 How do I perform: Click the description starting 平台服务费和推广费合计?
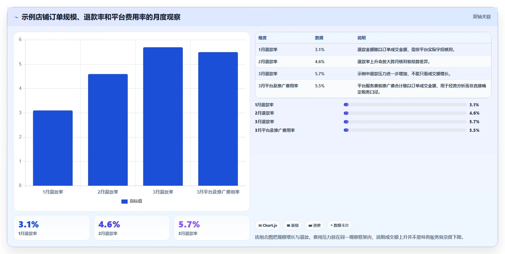coord(422,89)
